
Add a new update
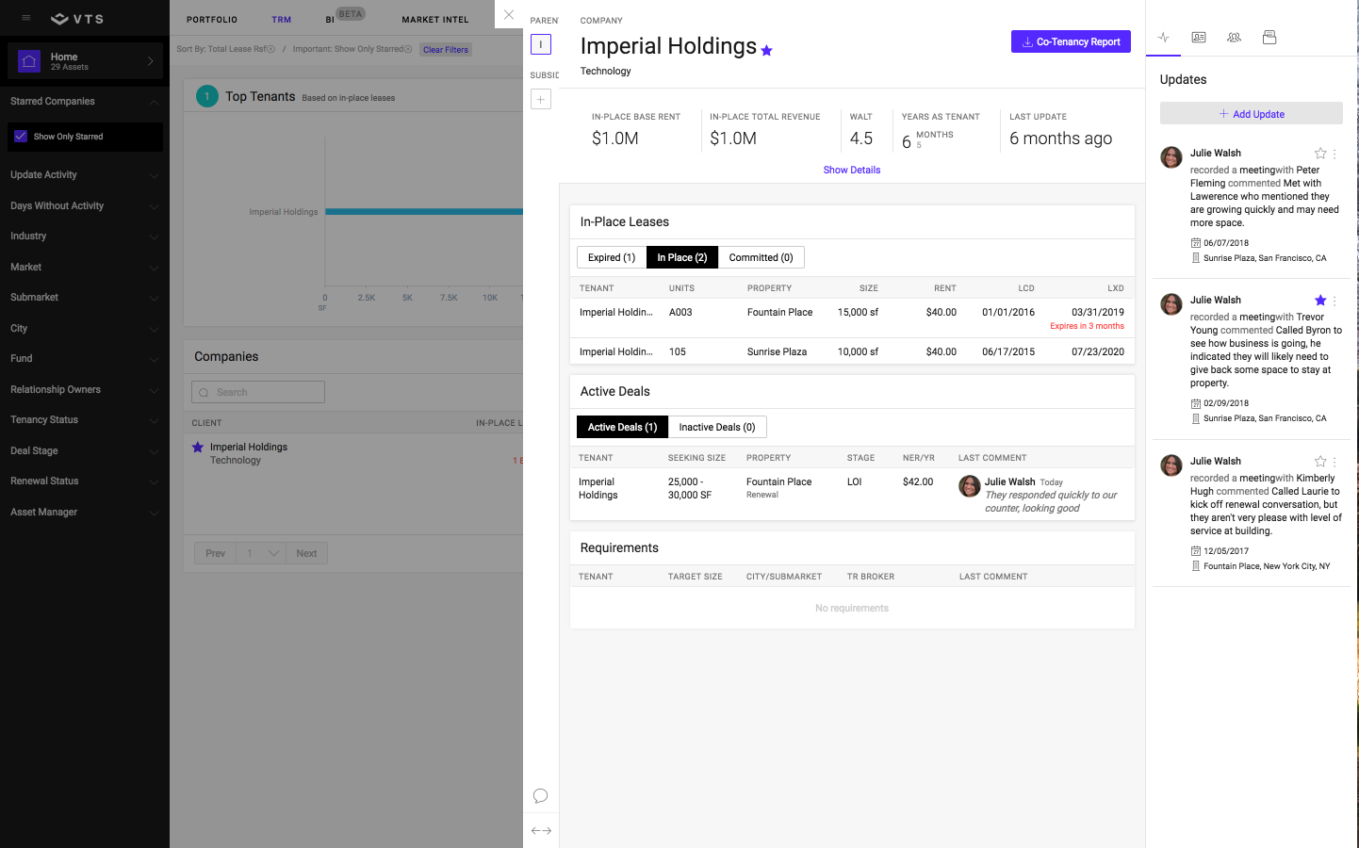(x=1252, y=114)
